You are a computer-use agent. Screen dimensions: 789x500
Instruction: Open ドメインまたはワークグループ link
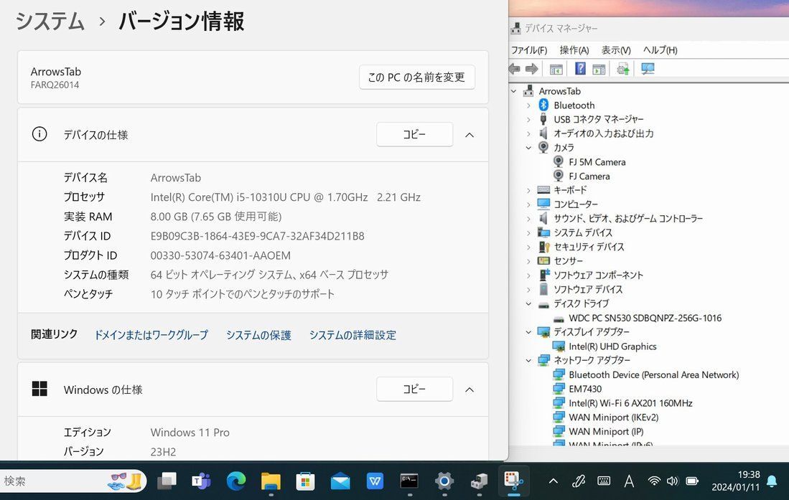click(x=151, y=335)
